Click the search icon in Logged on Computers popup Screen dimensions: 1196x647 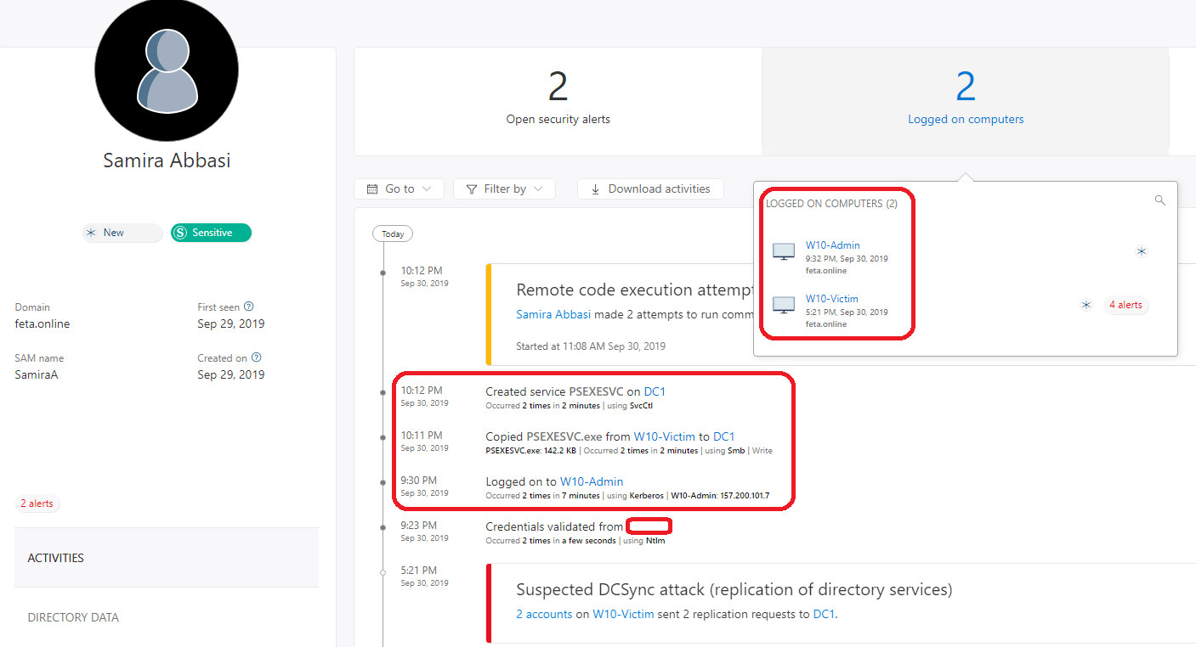1159,201
